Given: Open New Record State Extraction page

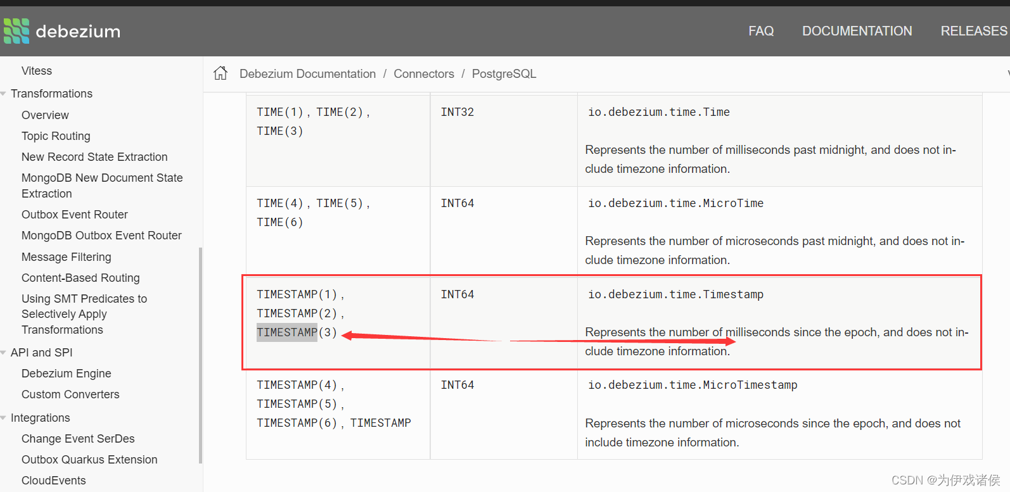Looking at the screenshot, I should point(94,157).
